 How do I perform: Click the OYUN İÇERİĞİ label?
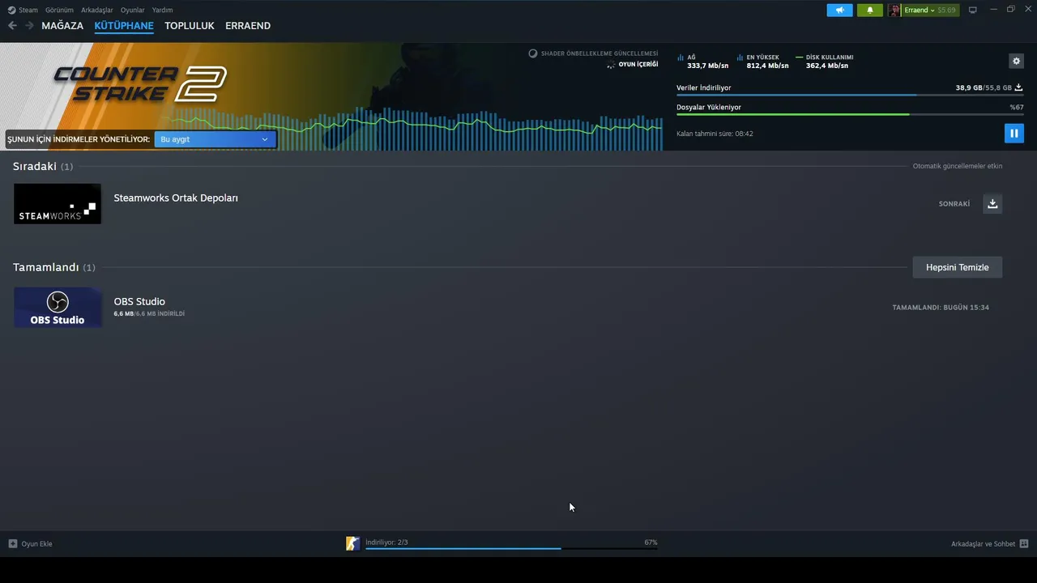coord(638,64)
